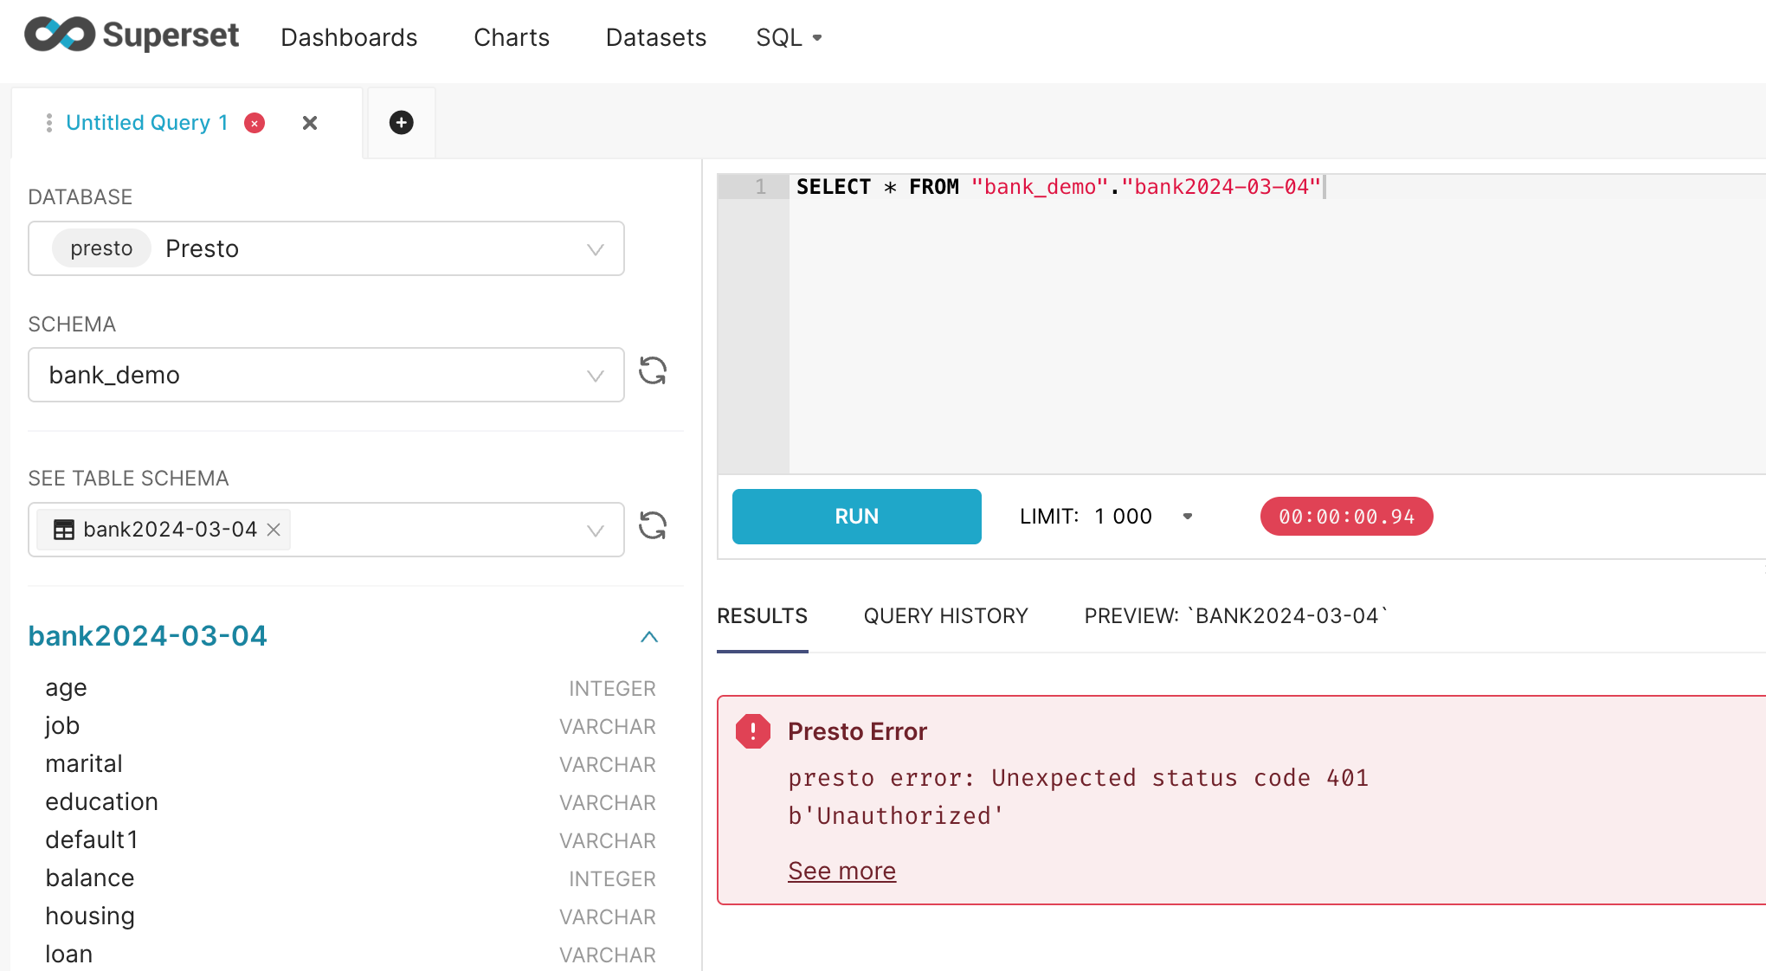1766x971 pixels.
Task: Select the housing column row
Action: point(351,916)
